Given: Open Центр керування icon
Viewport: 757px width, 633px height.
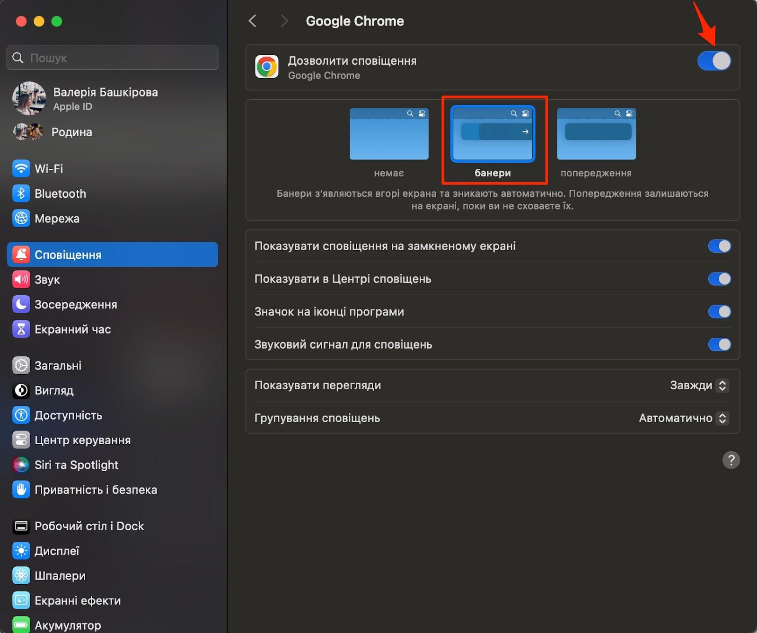Looking at the screenshot, I should coord(21,440).
